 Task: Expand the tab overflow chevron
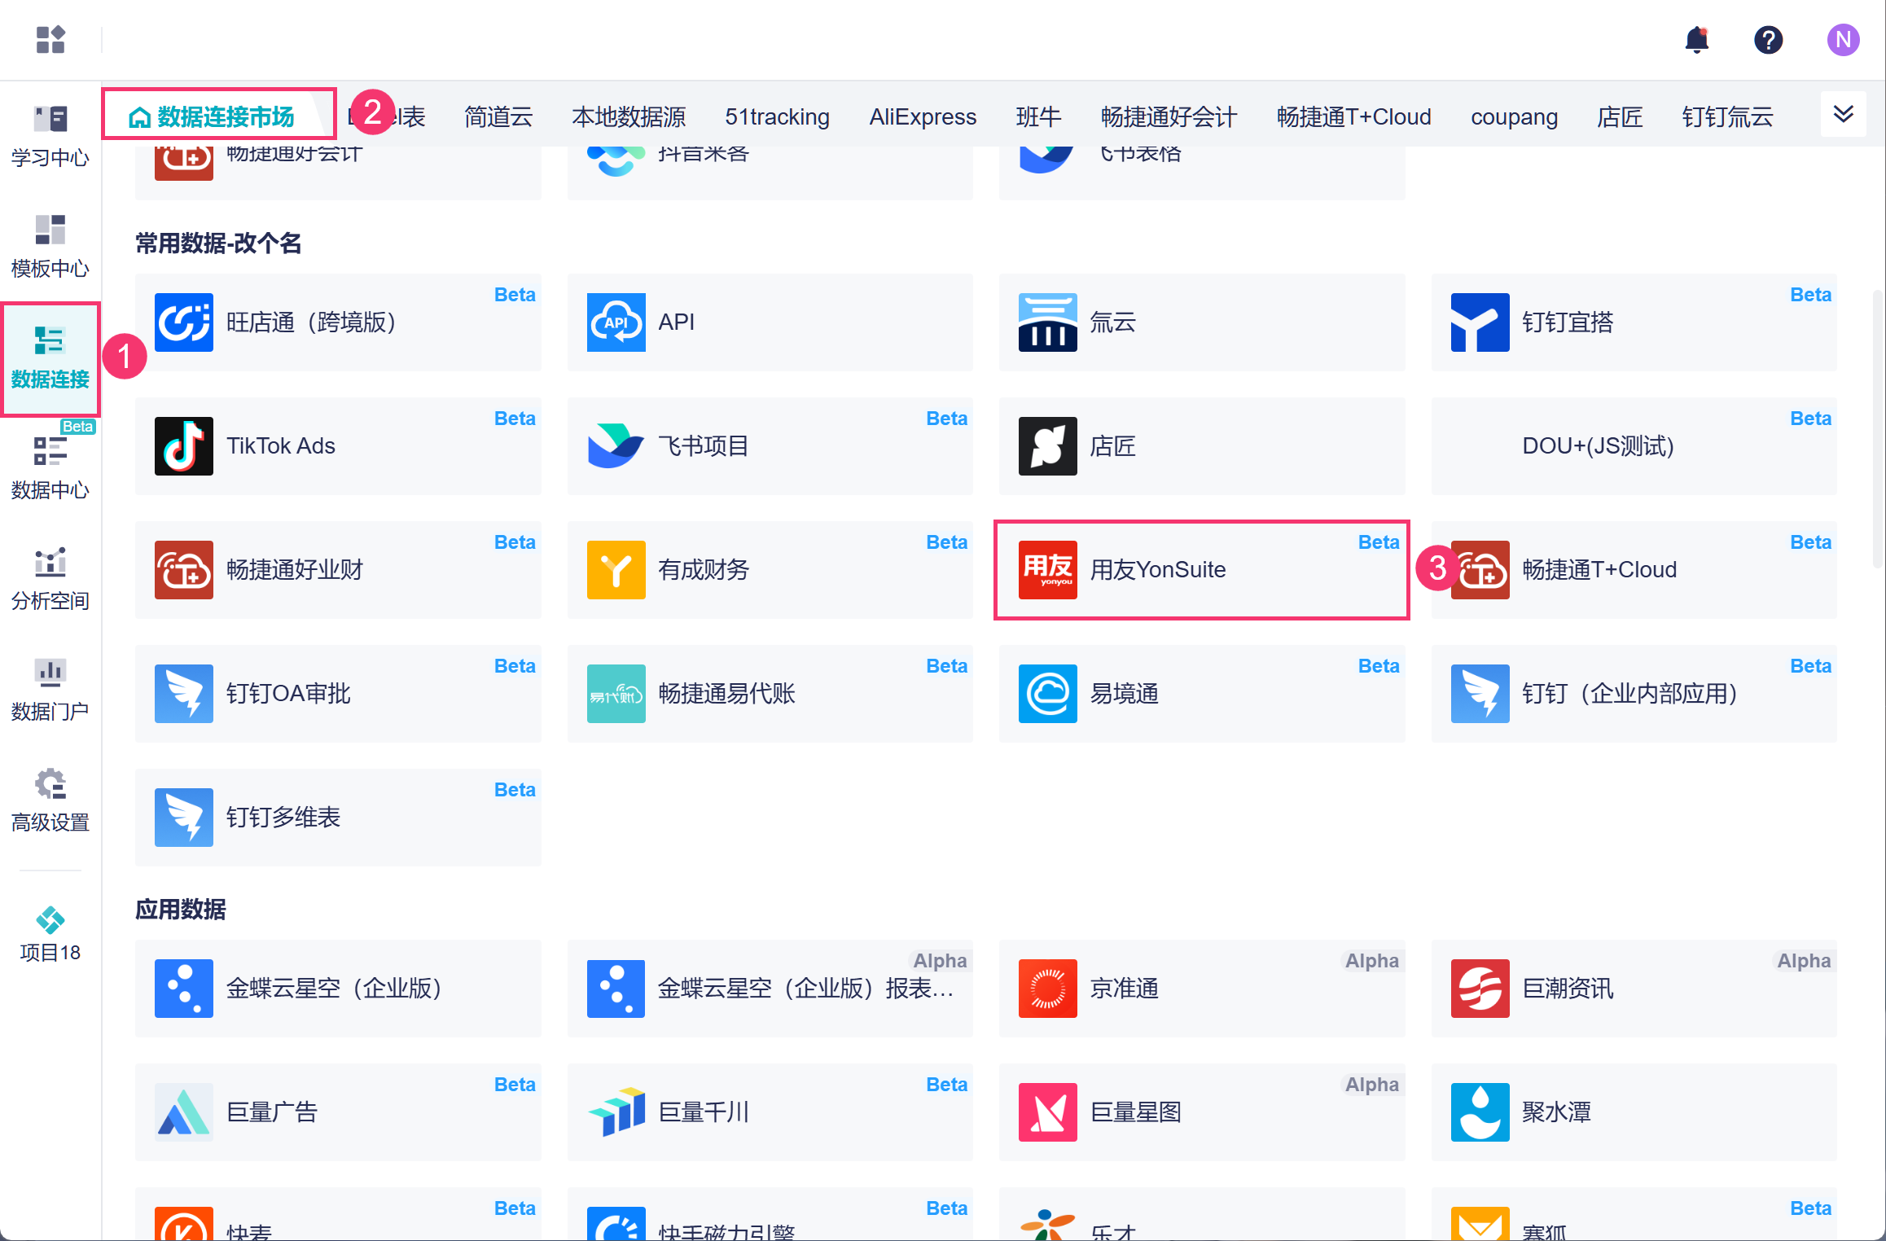(x=1844, y=114)
